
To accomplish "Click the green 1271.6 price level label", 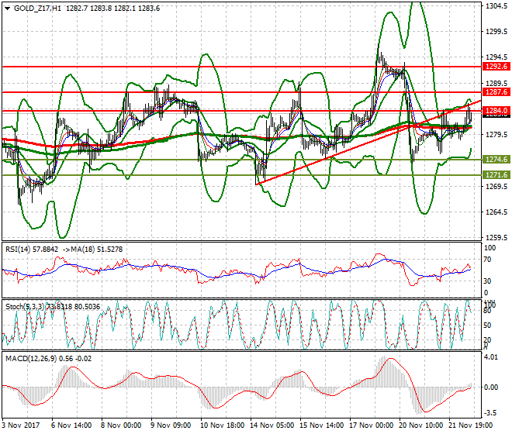I will point(496,175).
